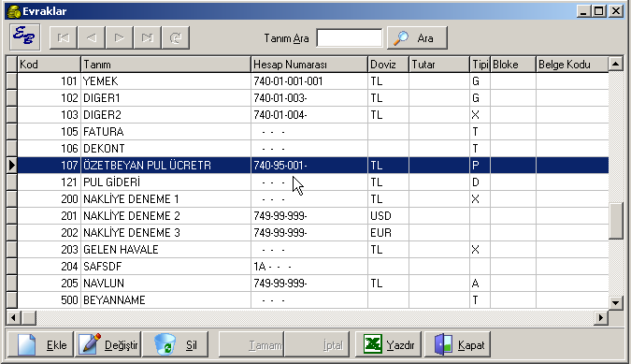This screenshot has height=364, width=631.
Task: Click the disabled İptal button
Action: [317, 344]
